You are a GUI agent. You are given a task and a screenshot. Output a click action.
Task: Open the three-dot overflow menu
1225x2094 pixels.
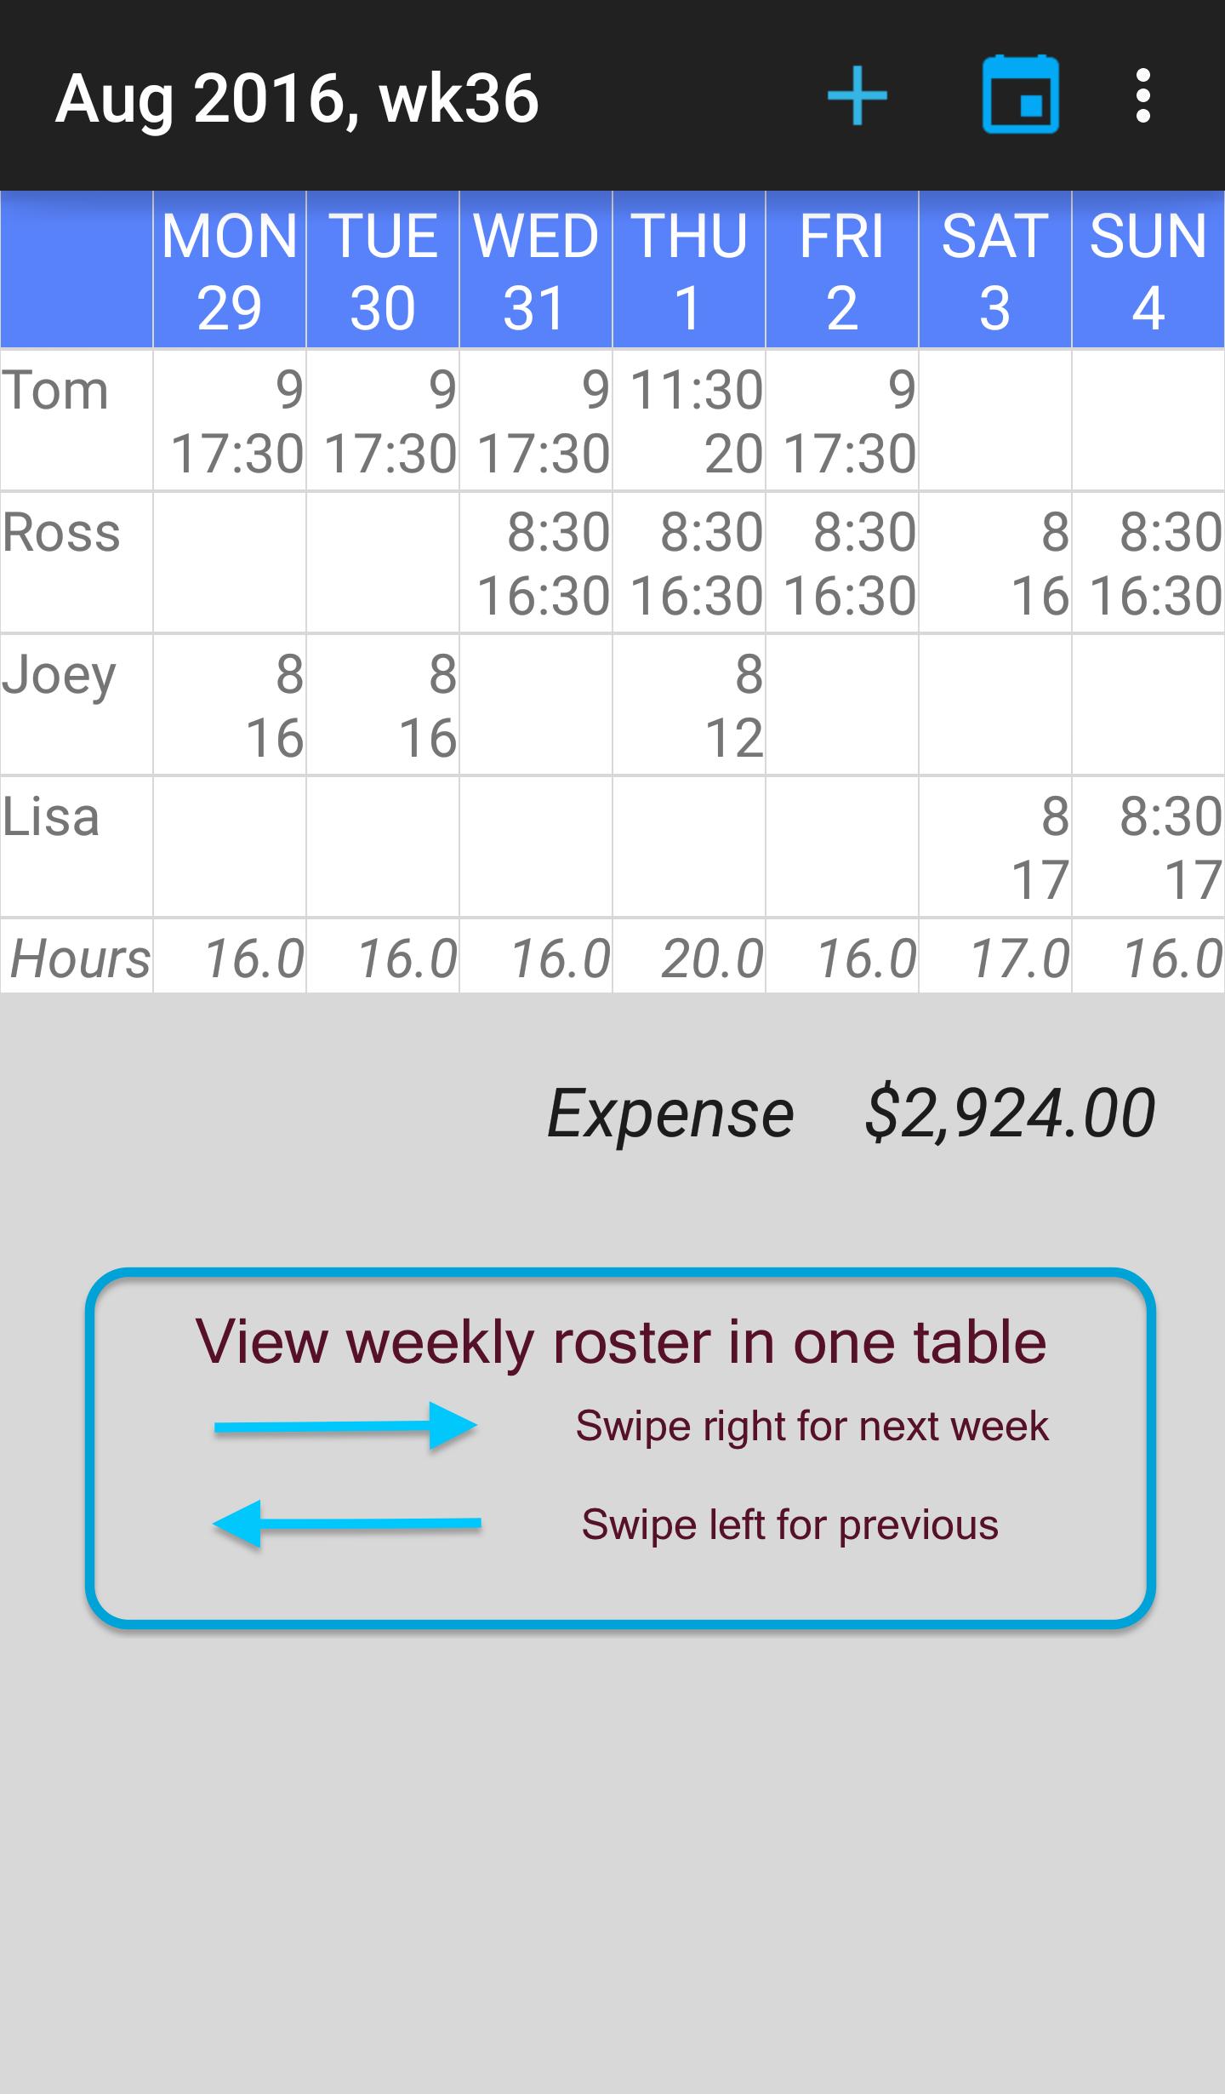[x=1143, y=96]
